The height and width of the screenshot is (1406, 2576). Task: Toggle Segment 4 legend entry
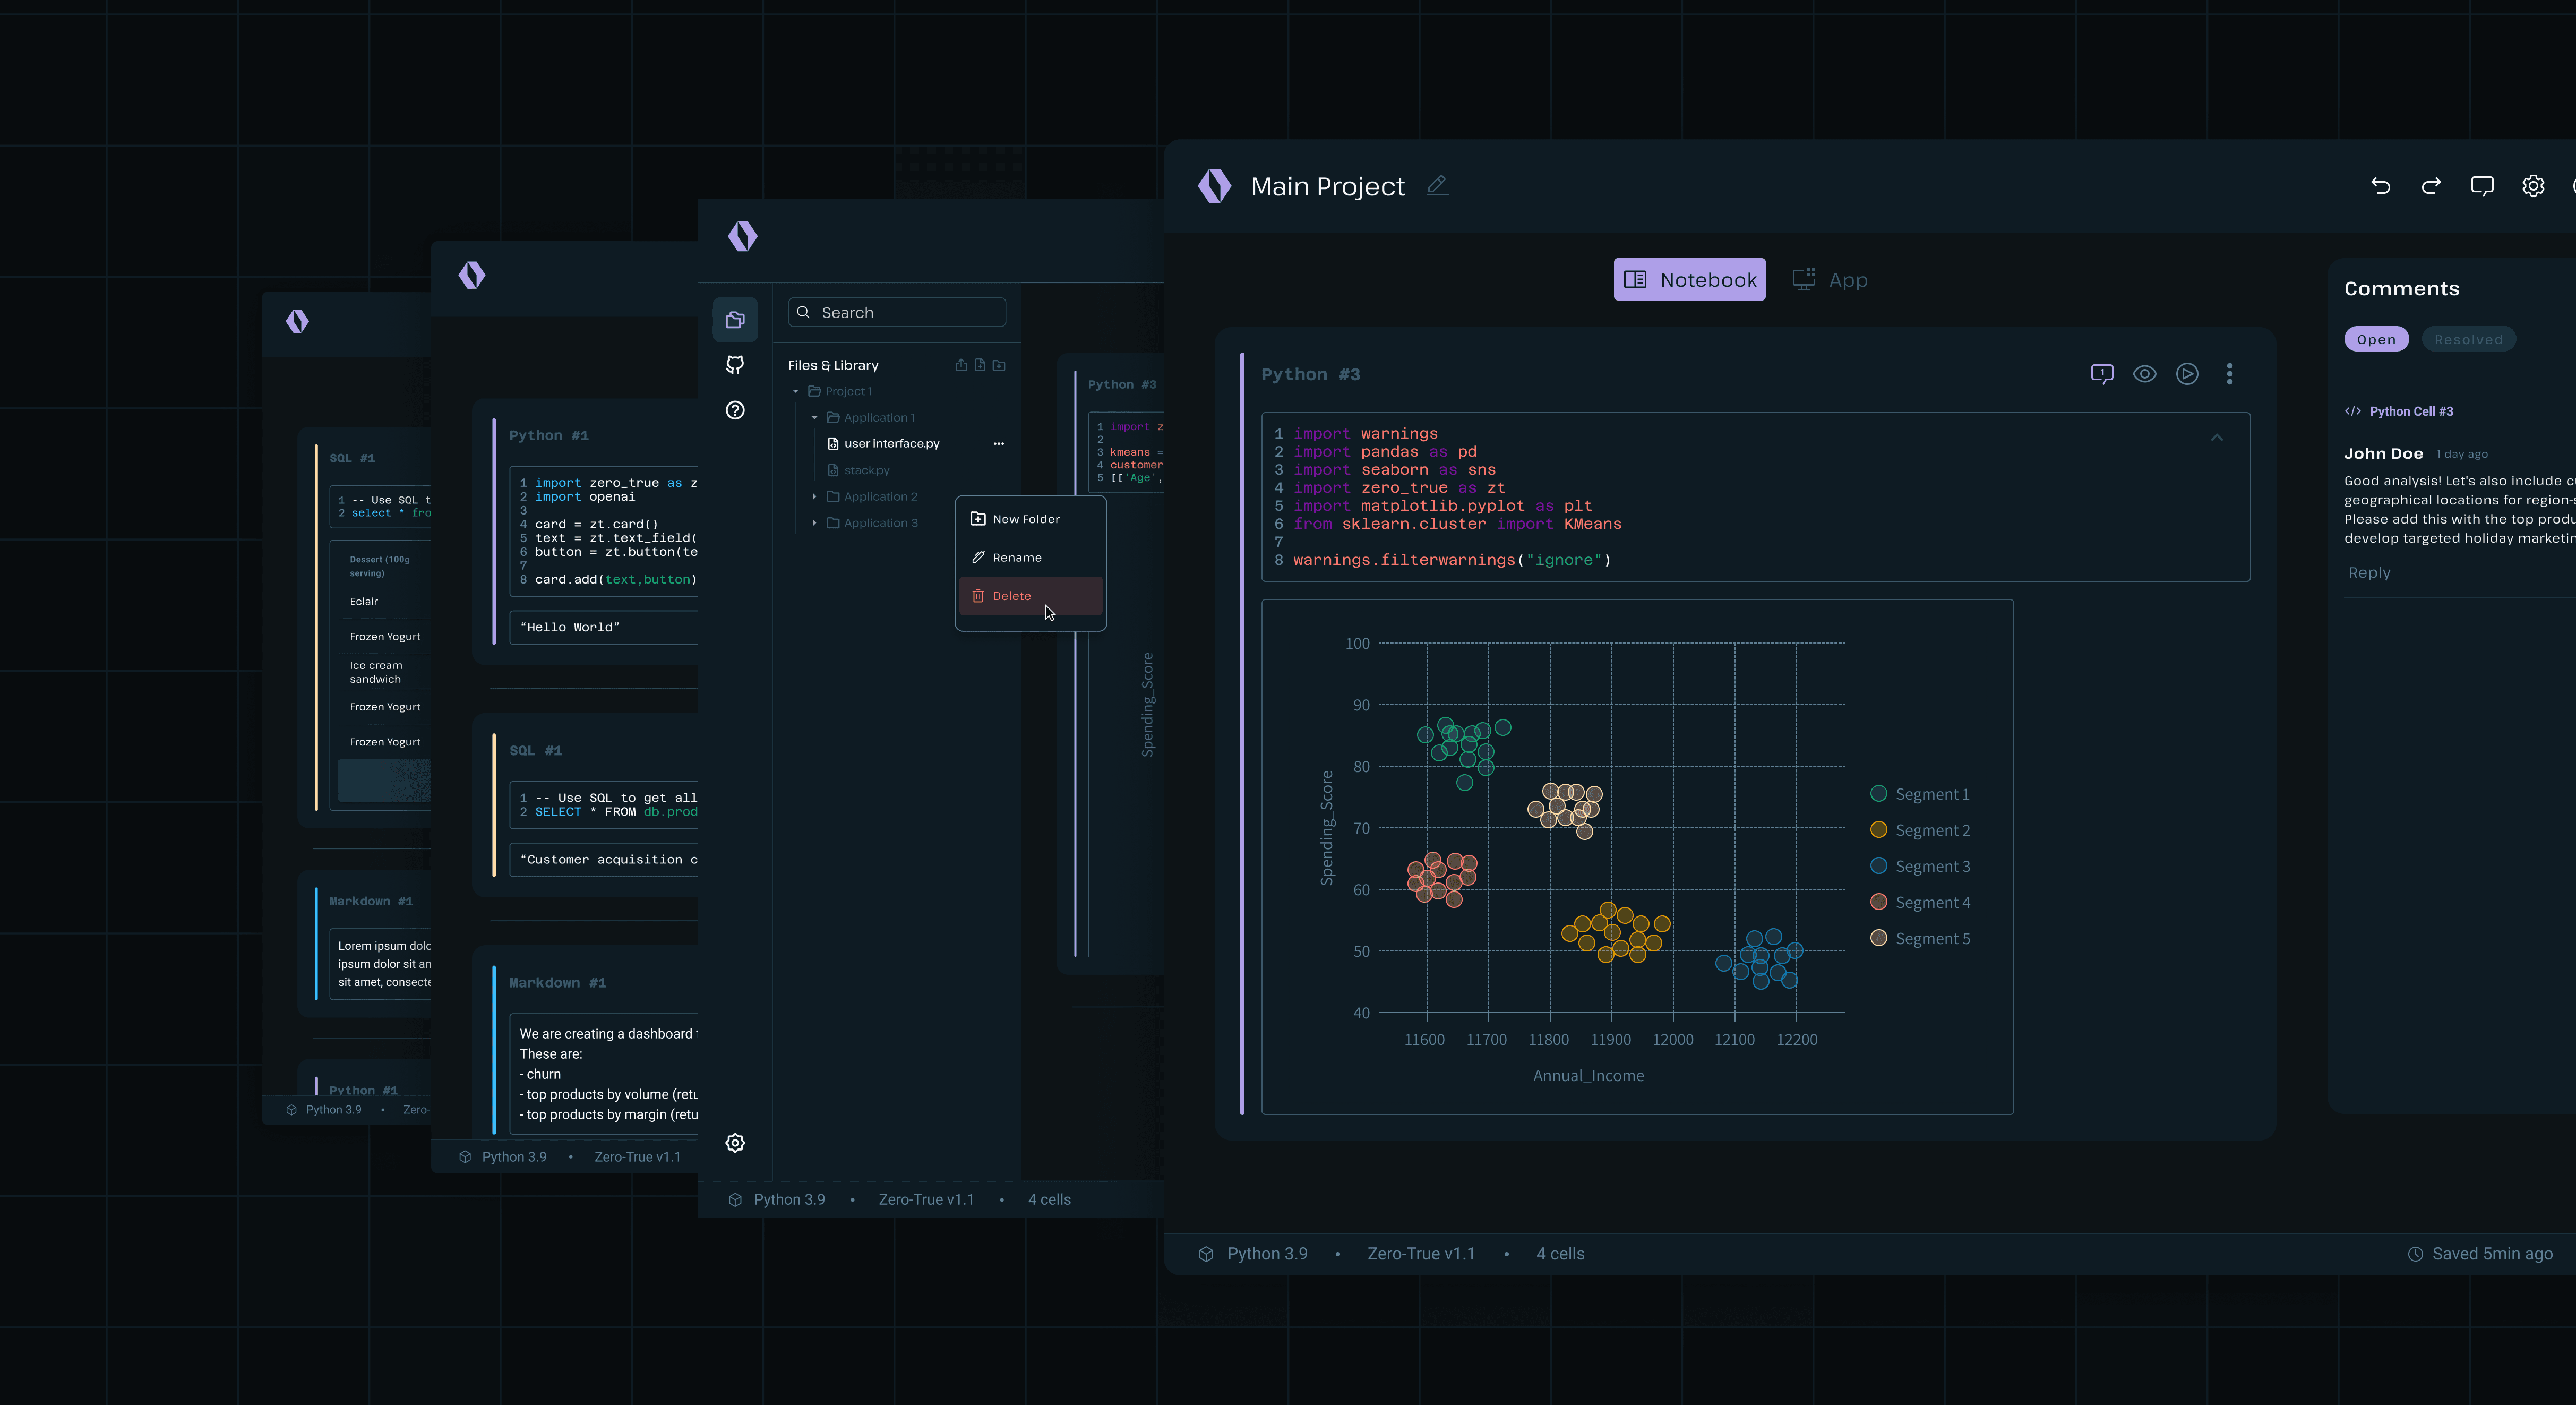[1920, 902]
